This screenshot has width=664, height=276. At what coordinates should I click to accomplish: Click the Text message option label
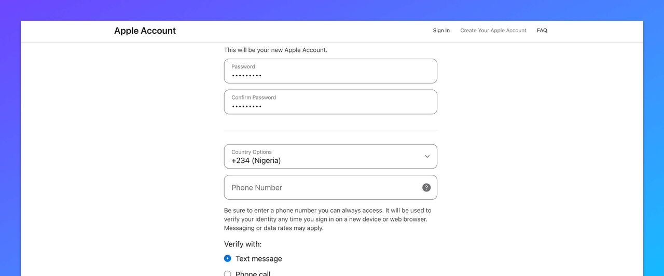pos(259,258)
